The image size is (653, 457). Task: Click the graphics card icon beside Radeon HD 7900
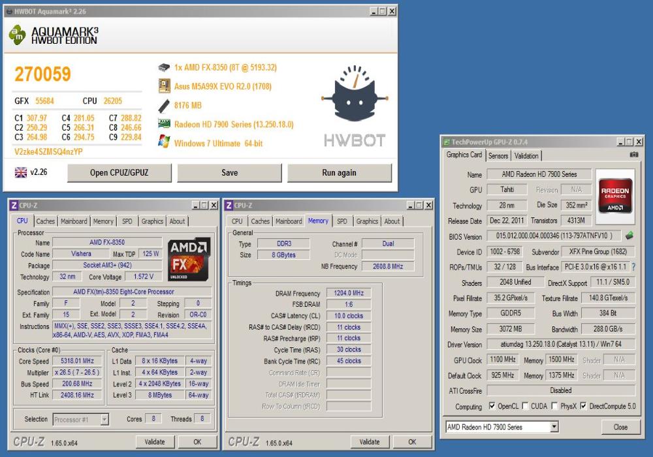pos(164,123)
